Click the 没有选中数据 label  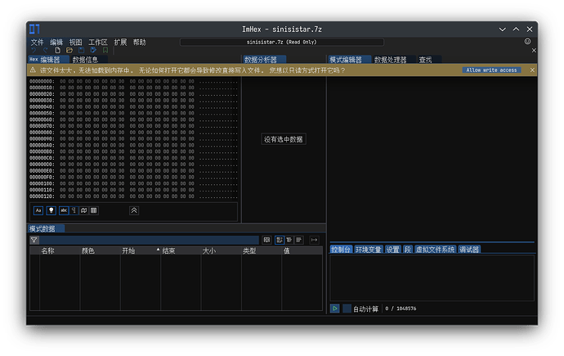pyautogui.click(x=284, y=139)
